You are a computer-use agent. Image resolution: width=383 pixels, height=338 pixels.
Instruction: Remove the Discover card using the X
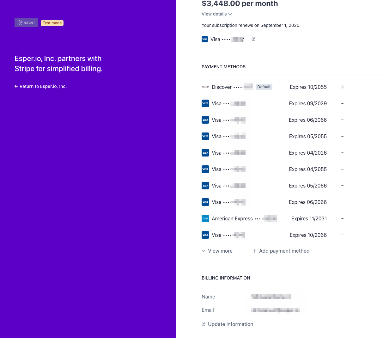(x=343, y=87)
